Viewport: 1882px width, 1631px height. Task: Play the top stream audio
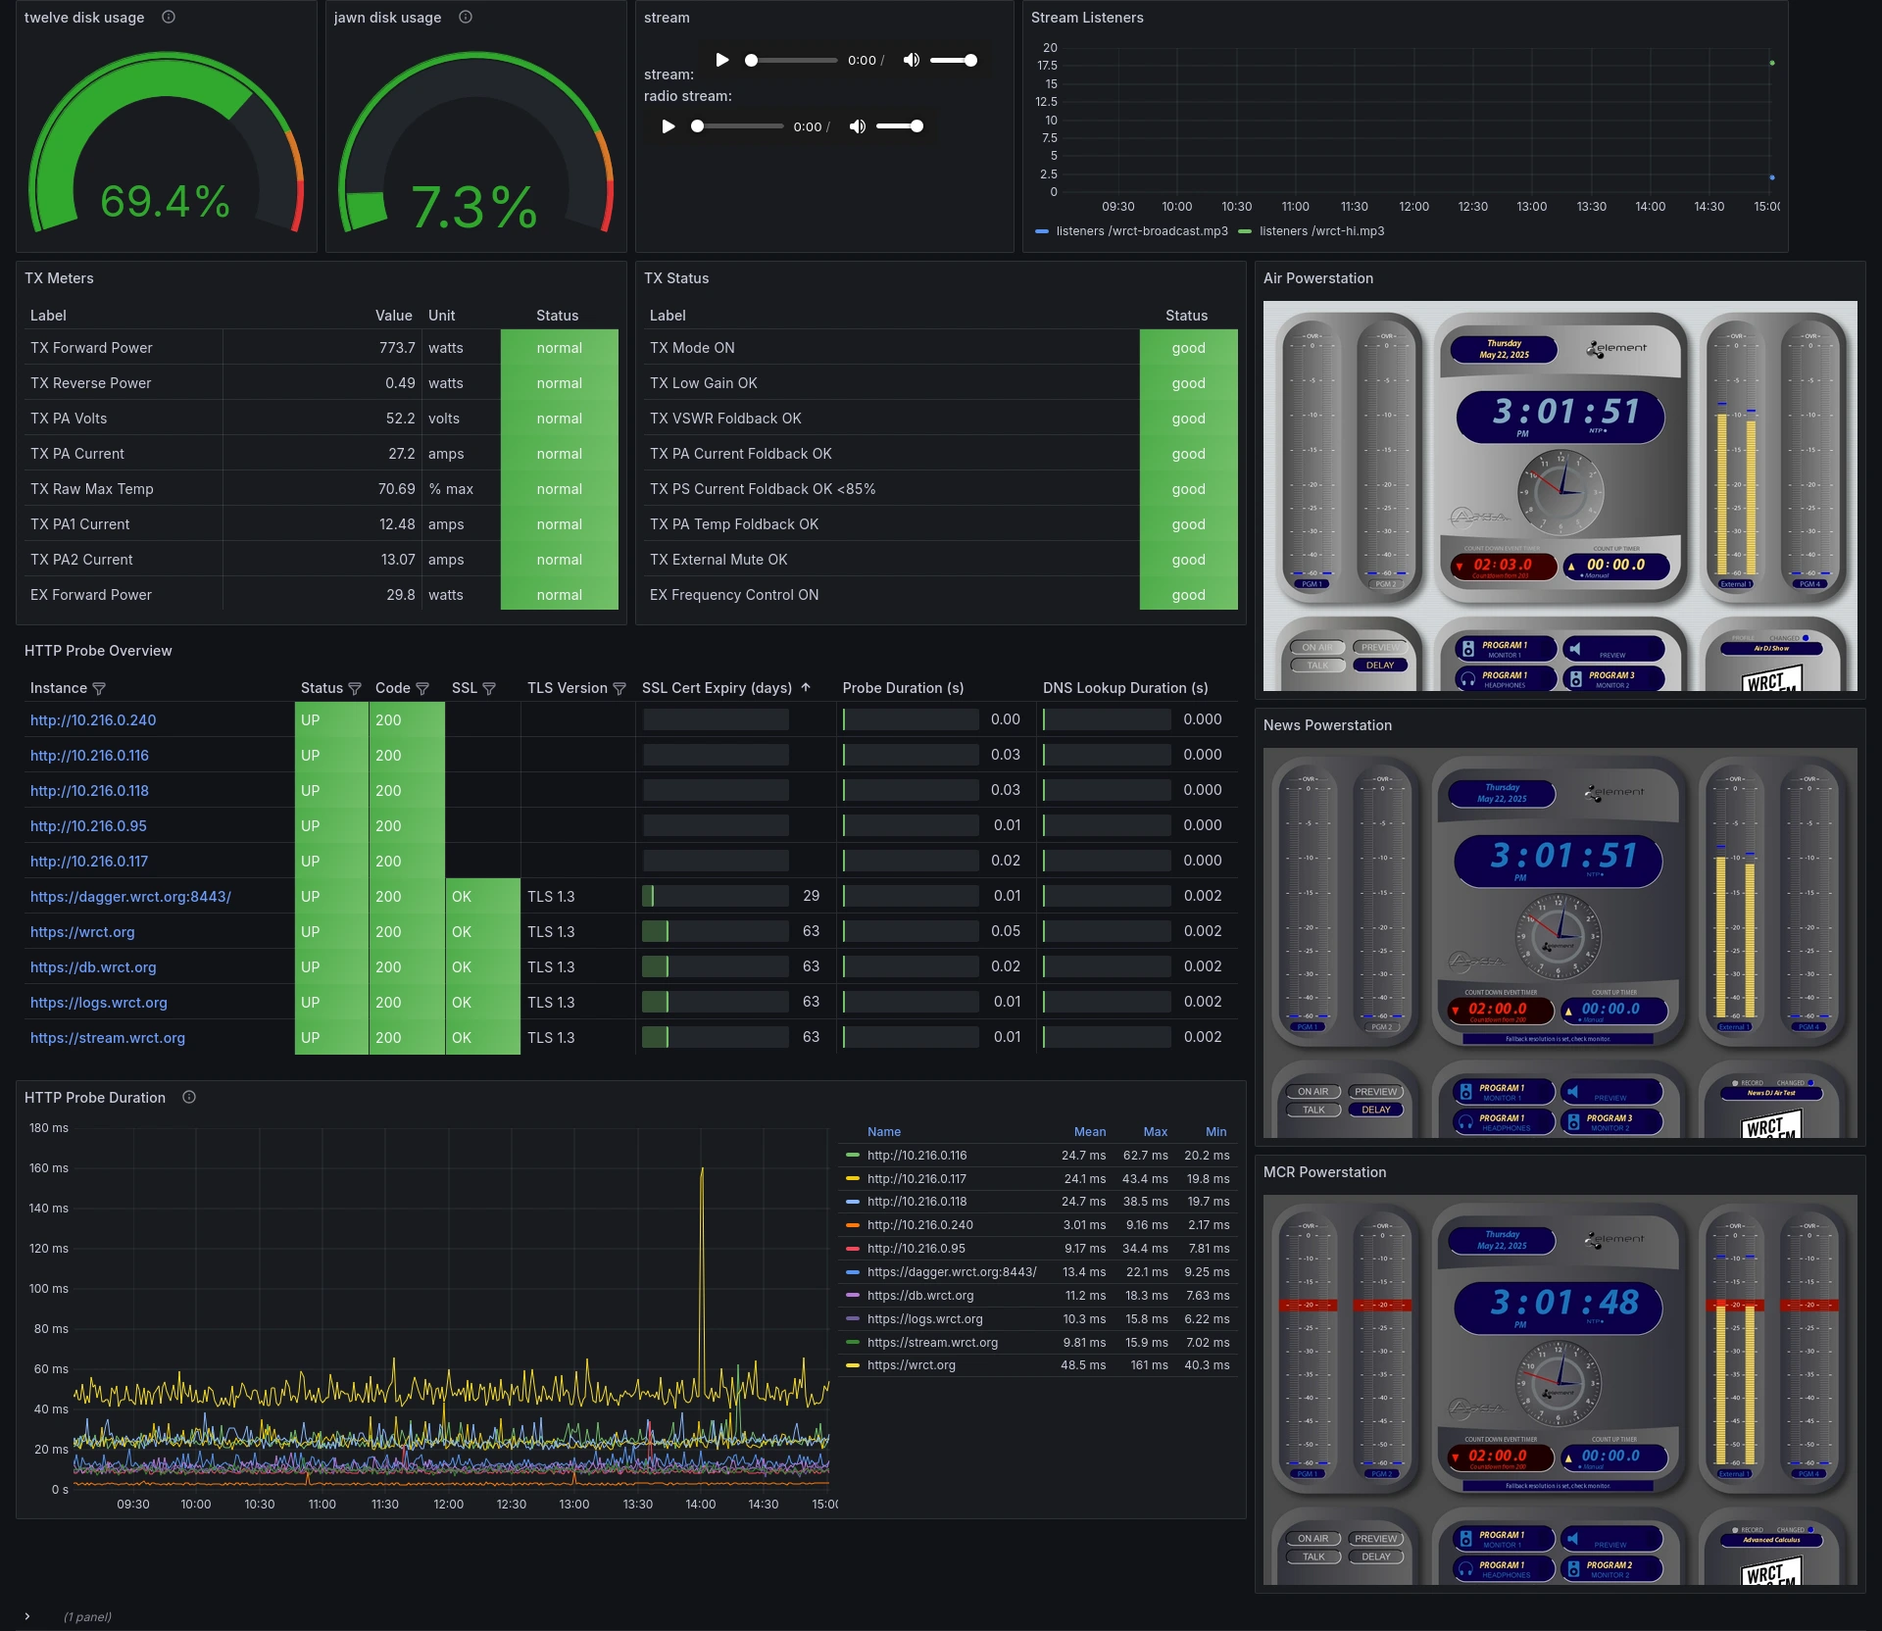[722, 60]
